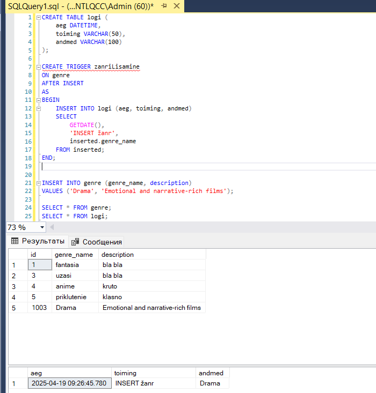The height and width of the screenshot is (393, 376).
Task: Click the uzasi cell
Action: pos(75,276)
